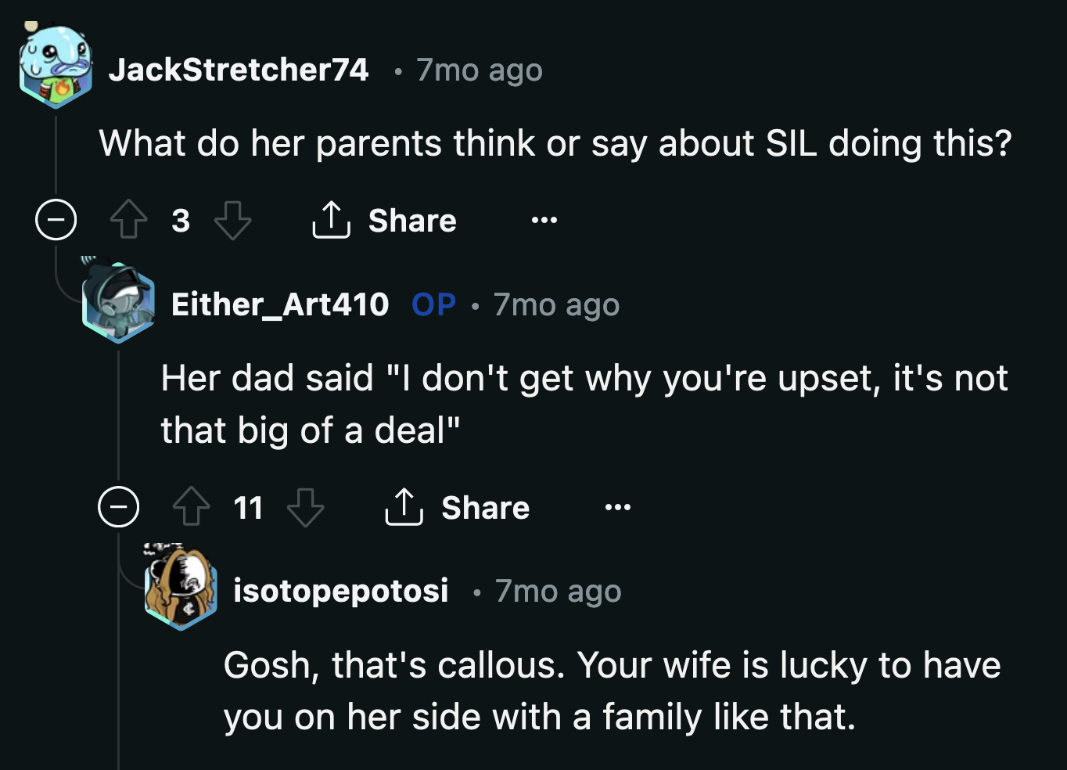Collapse Either_Art410's reply thread

[118, 507]
